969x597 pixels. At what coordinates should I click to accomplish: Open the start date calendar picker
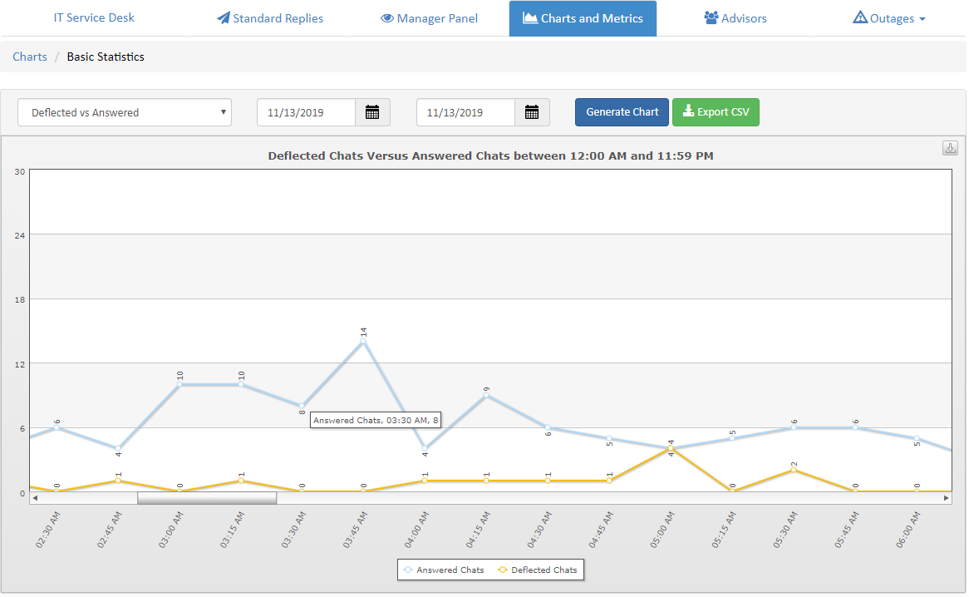click(372, 112)
